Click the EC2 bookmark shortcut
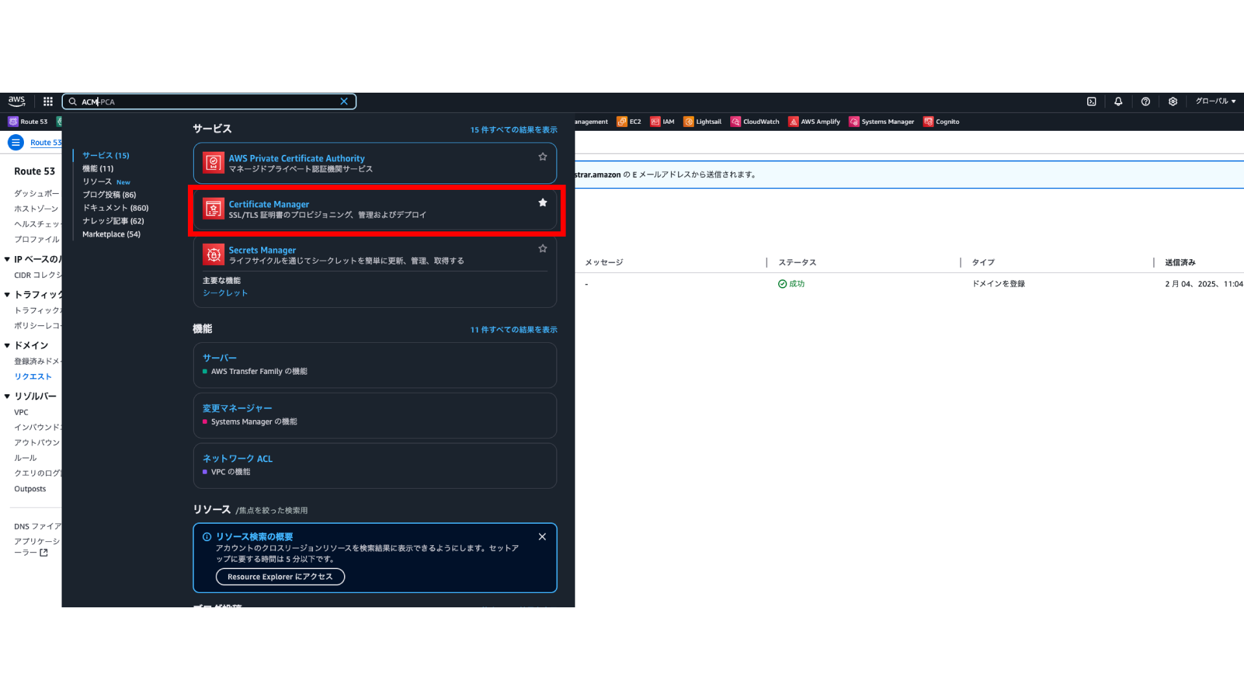Viewport: 1244px width, 700px height. coord(629,121)
